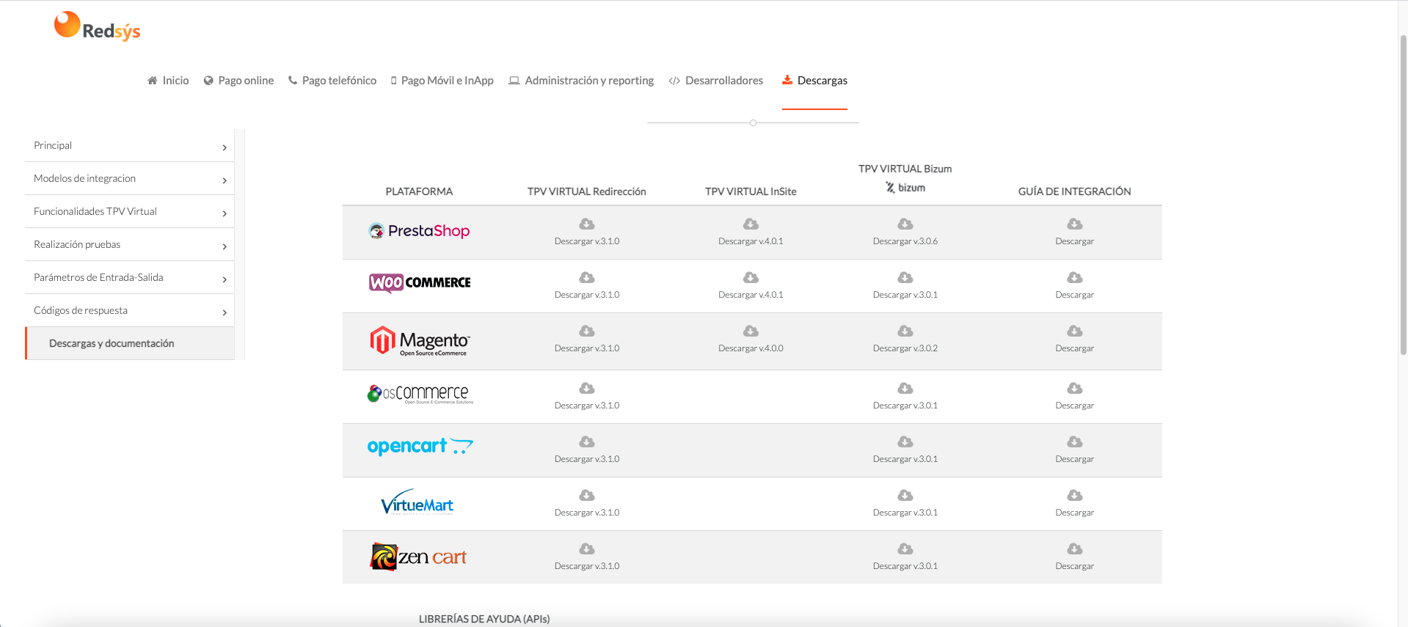Download WooCommerce Bizum v.3.0.1 cloud icon
This screenshot has width=1408, height=627.
click(x=905, y=277)
